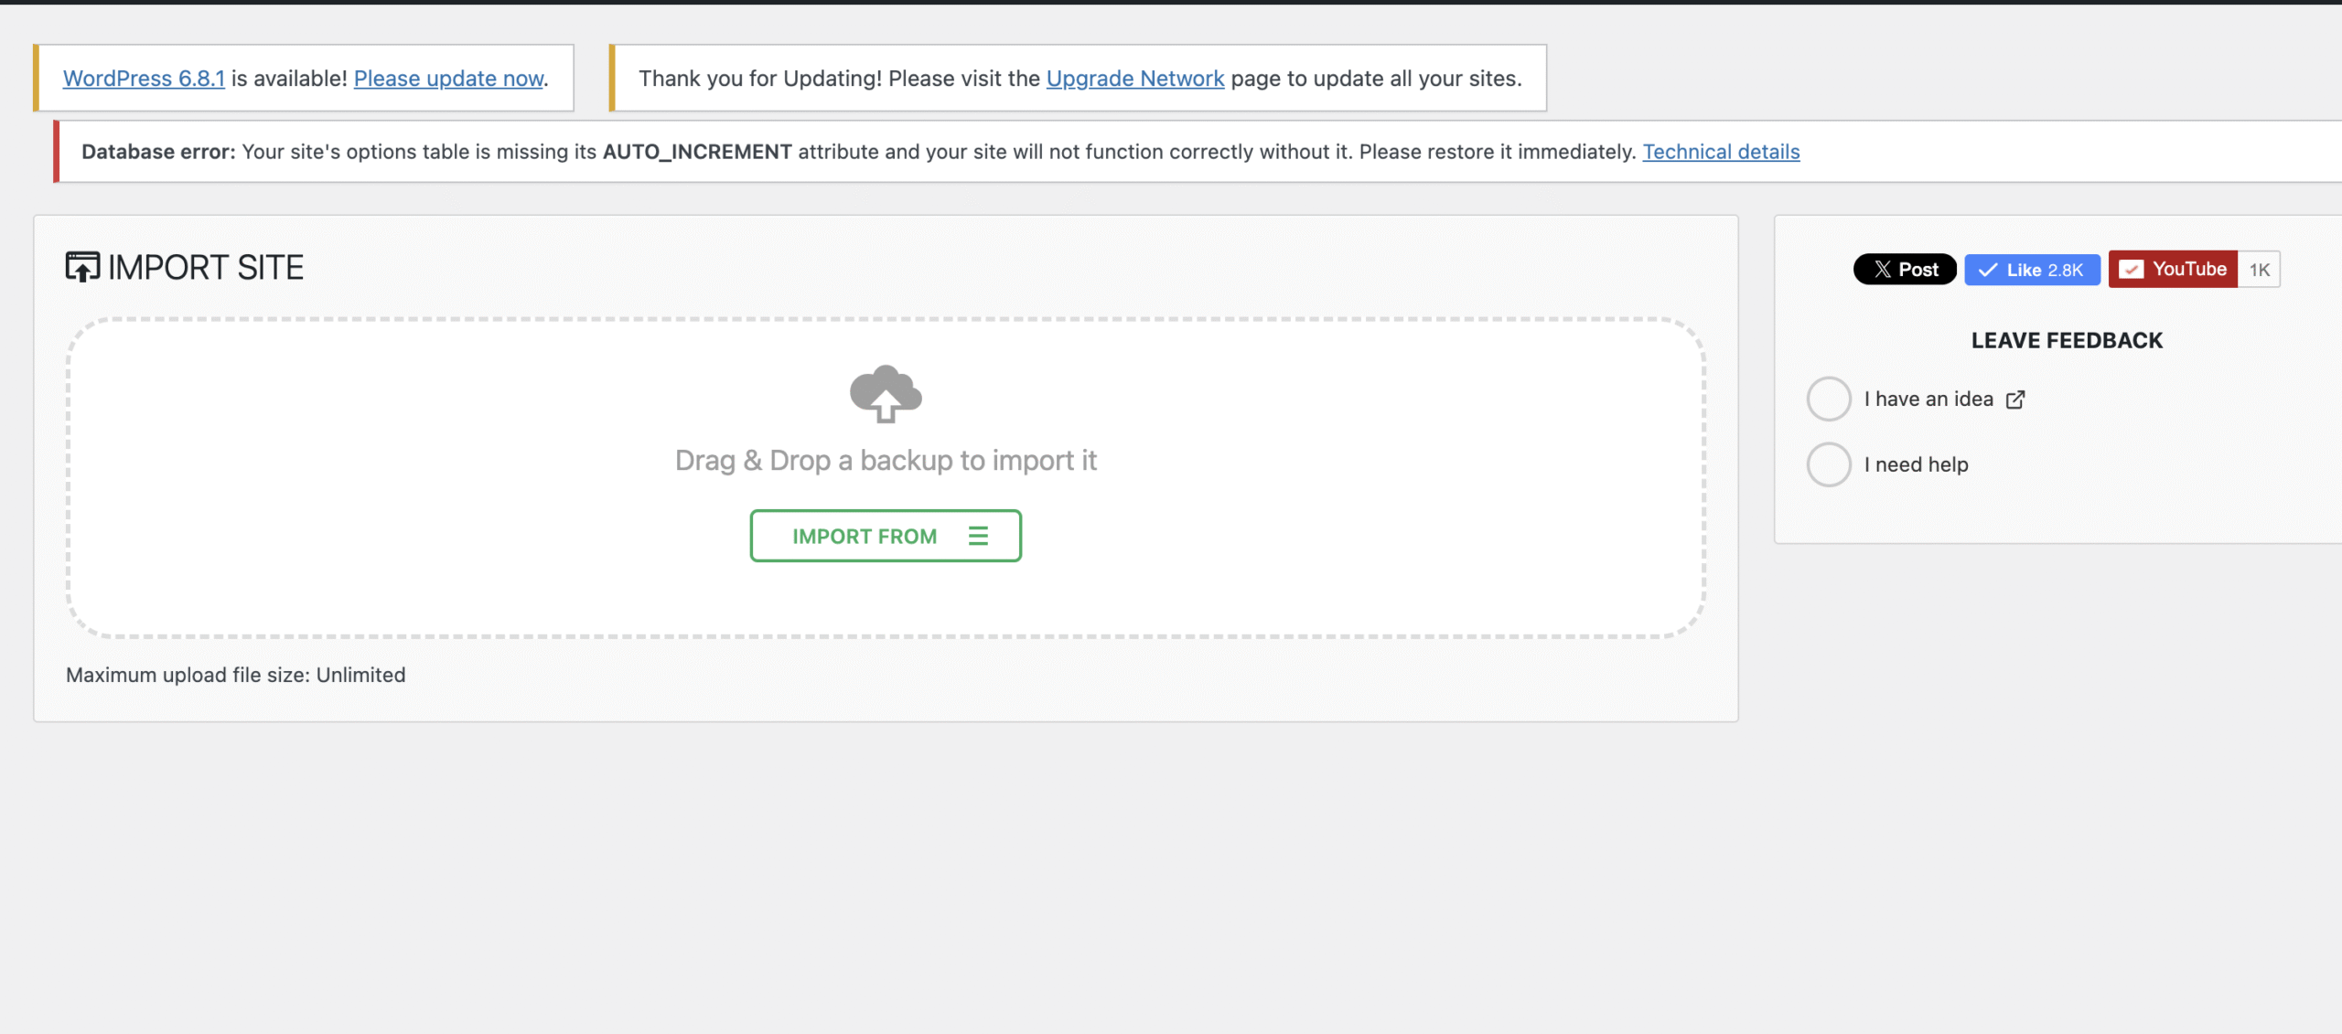Open the Upgrade Network link
Screen dimensions: 2342x1034
pos(1134,79)
